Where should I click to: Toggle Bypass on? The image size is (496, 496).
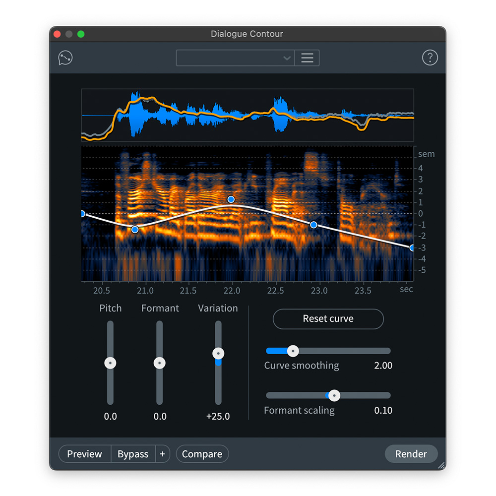click(132, 454)
